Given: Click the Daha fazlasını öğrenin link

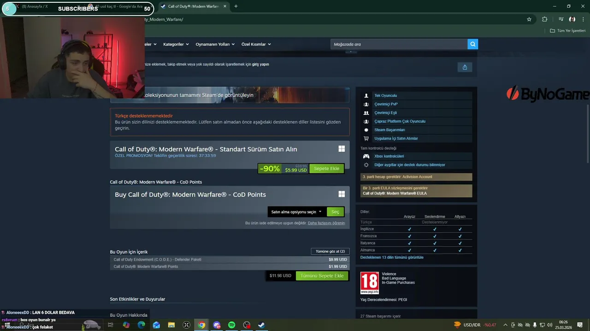Looking at the screenshot, I should click(x=326, y=223).
